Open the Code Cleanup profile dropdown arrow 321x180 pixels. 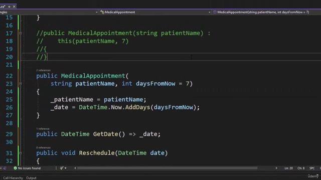coord(66,168)
